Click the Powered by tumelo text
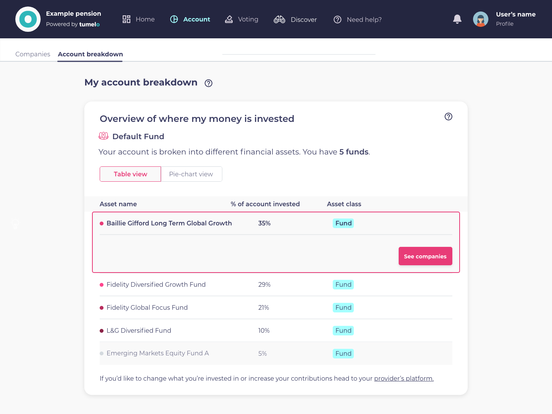Screen dimensions: 552x414 pos(73,24)
